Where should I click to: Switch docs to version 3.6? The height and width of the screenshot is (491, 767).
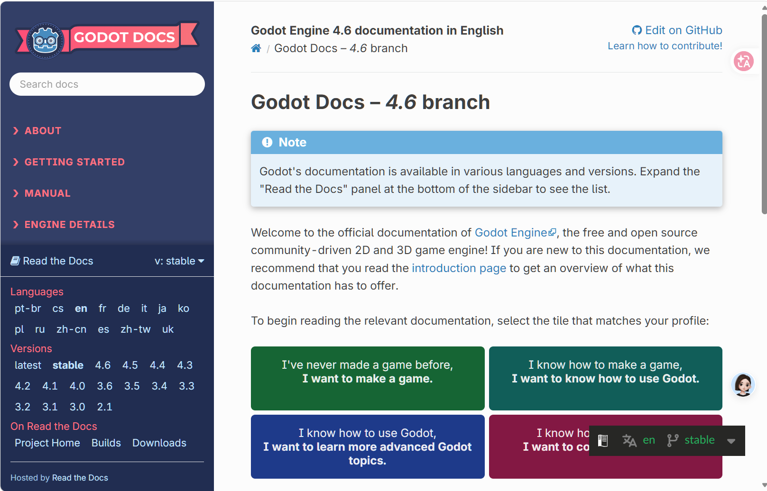tap(105, 386)
